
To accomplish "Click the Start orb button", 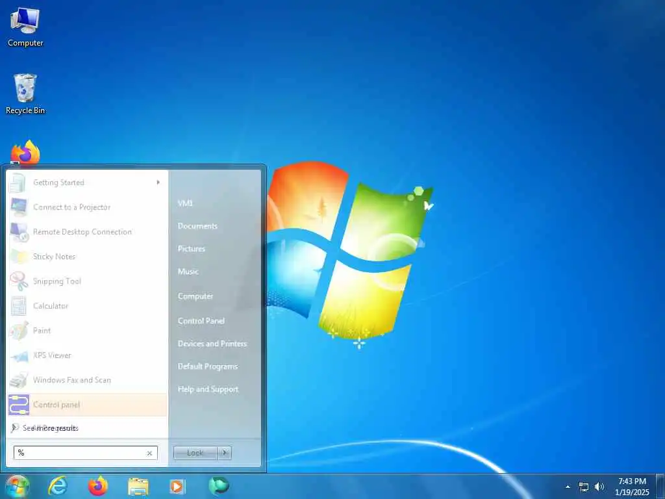I will click(18, 486).
